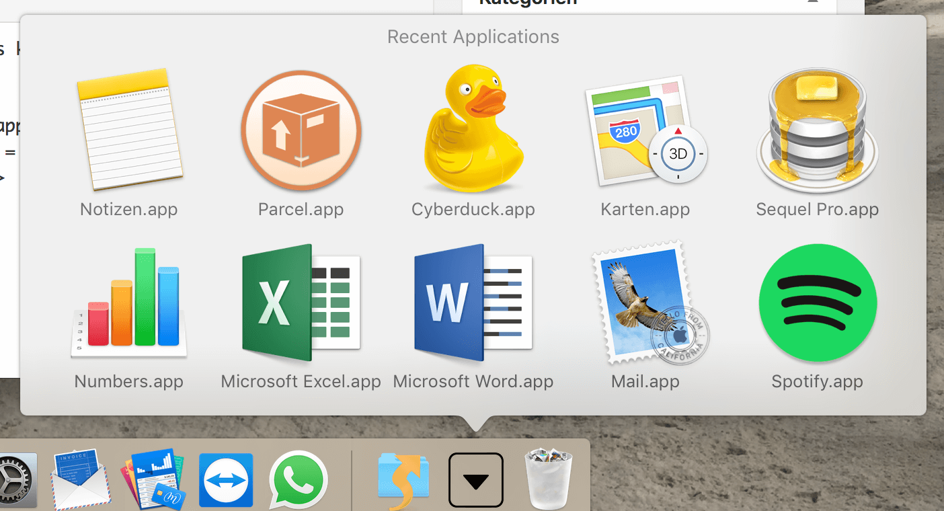Open the Trash in the Dock
The image size is (944, 511).
549,479
